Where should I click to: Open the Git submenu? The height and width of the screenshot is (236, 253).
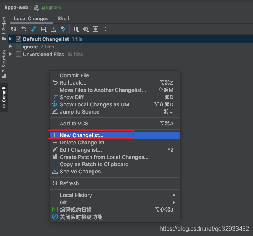(x=63, y=202)
